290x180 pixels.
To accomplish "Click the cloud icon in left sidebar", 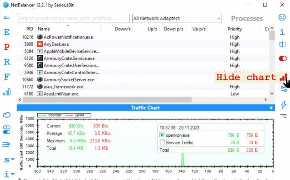I will pyautogui.click(x=6, y=115).
